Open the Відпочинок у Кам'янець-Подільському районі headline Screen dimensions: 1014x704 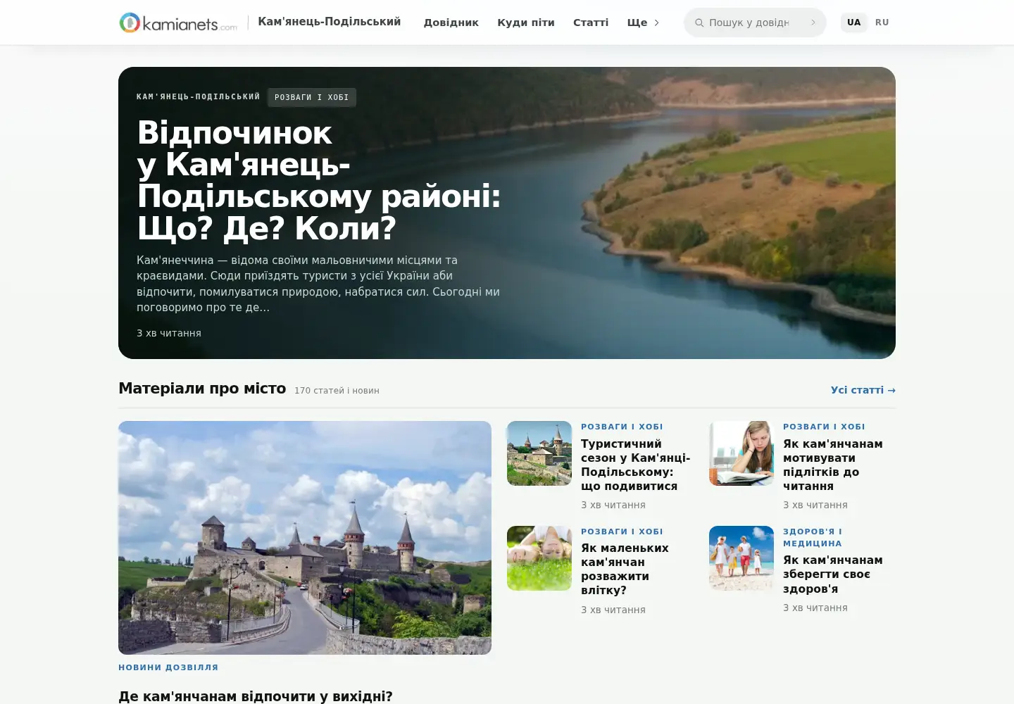click(319, 180)
